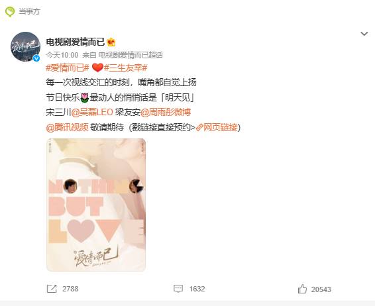Open the #爱情而已# hashtag topic

(x=68, y=68)
